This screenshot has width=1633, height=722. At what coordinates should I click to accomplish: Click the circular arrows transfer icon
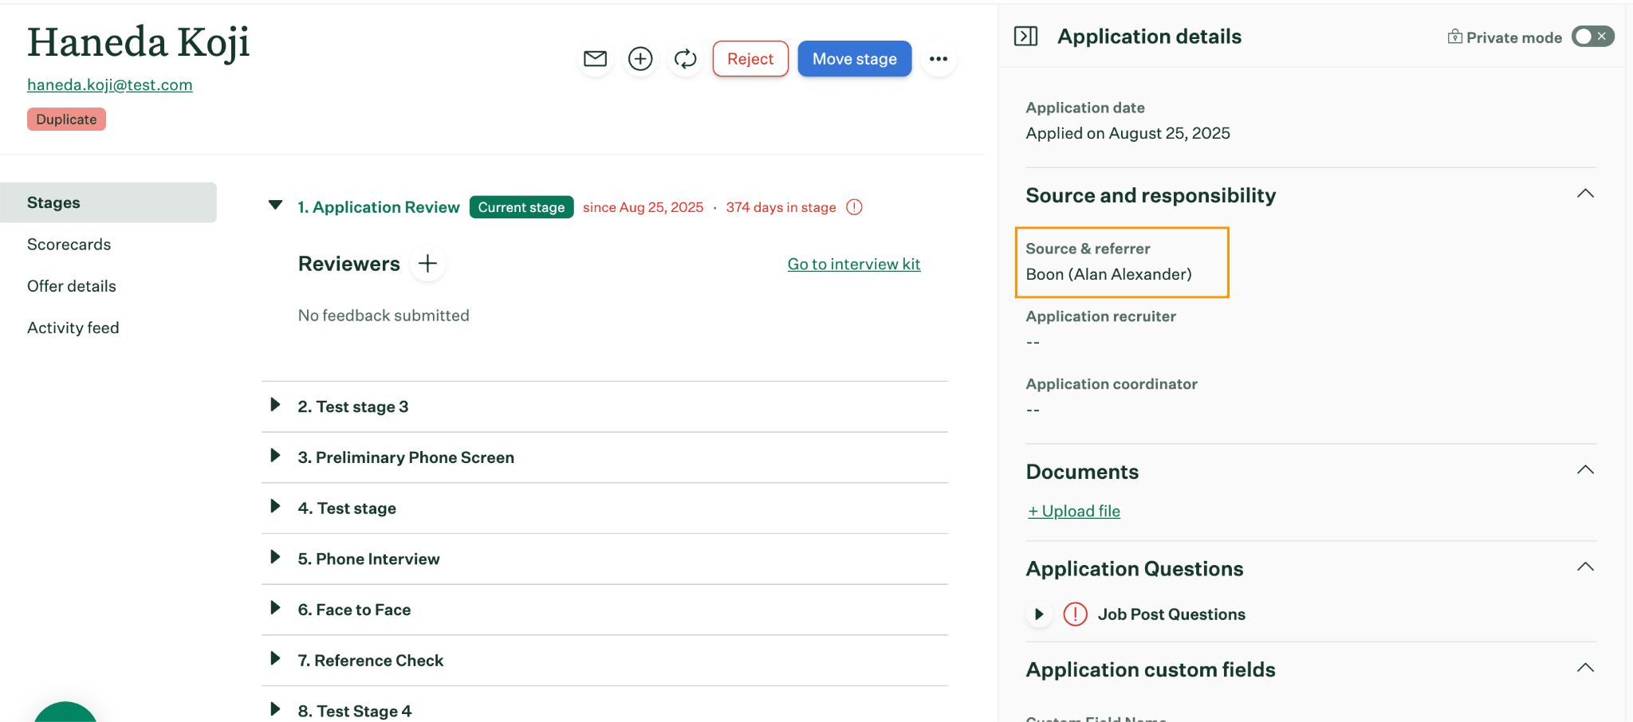685,59
